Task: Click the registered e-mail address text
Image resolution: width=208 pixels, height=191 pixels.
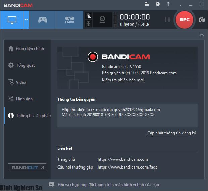Action: (134, 110)
